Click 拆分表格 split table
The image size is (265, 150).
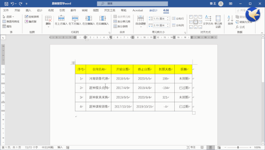tap(120, 26)
